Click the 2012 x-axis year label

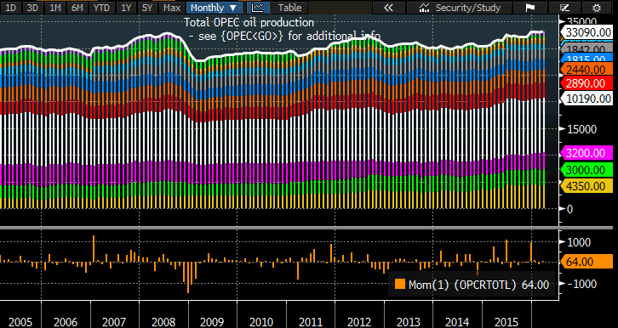pos(360,322)
